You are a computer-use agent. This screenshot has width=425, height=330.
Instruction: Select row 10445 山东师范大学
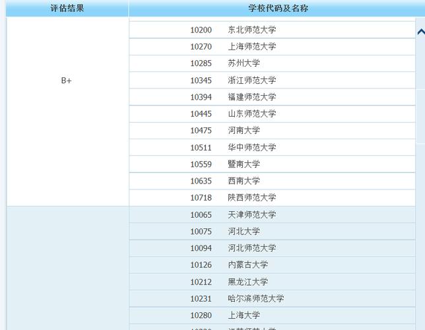[x=272, y=114]
